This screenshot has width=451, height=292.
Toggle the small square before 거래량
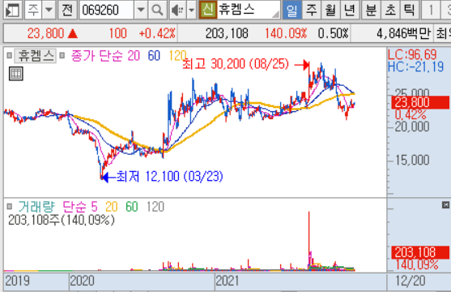(x=10, y=206)
